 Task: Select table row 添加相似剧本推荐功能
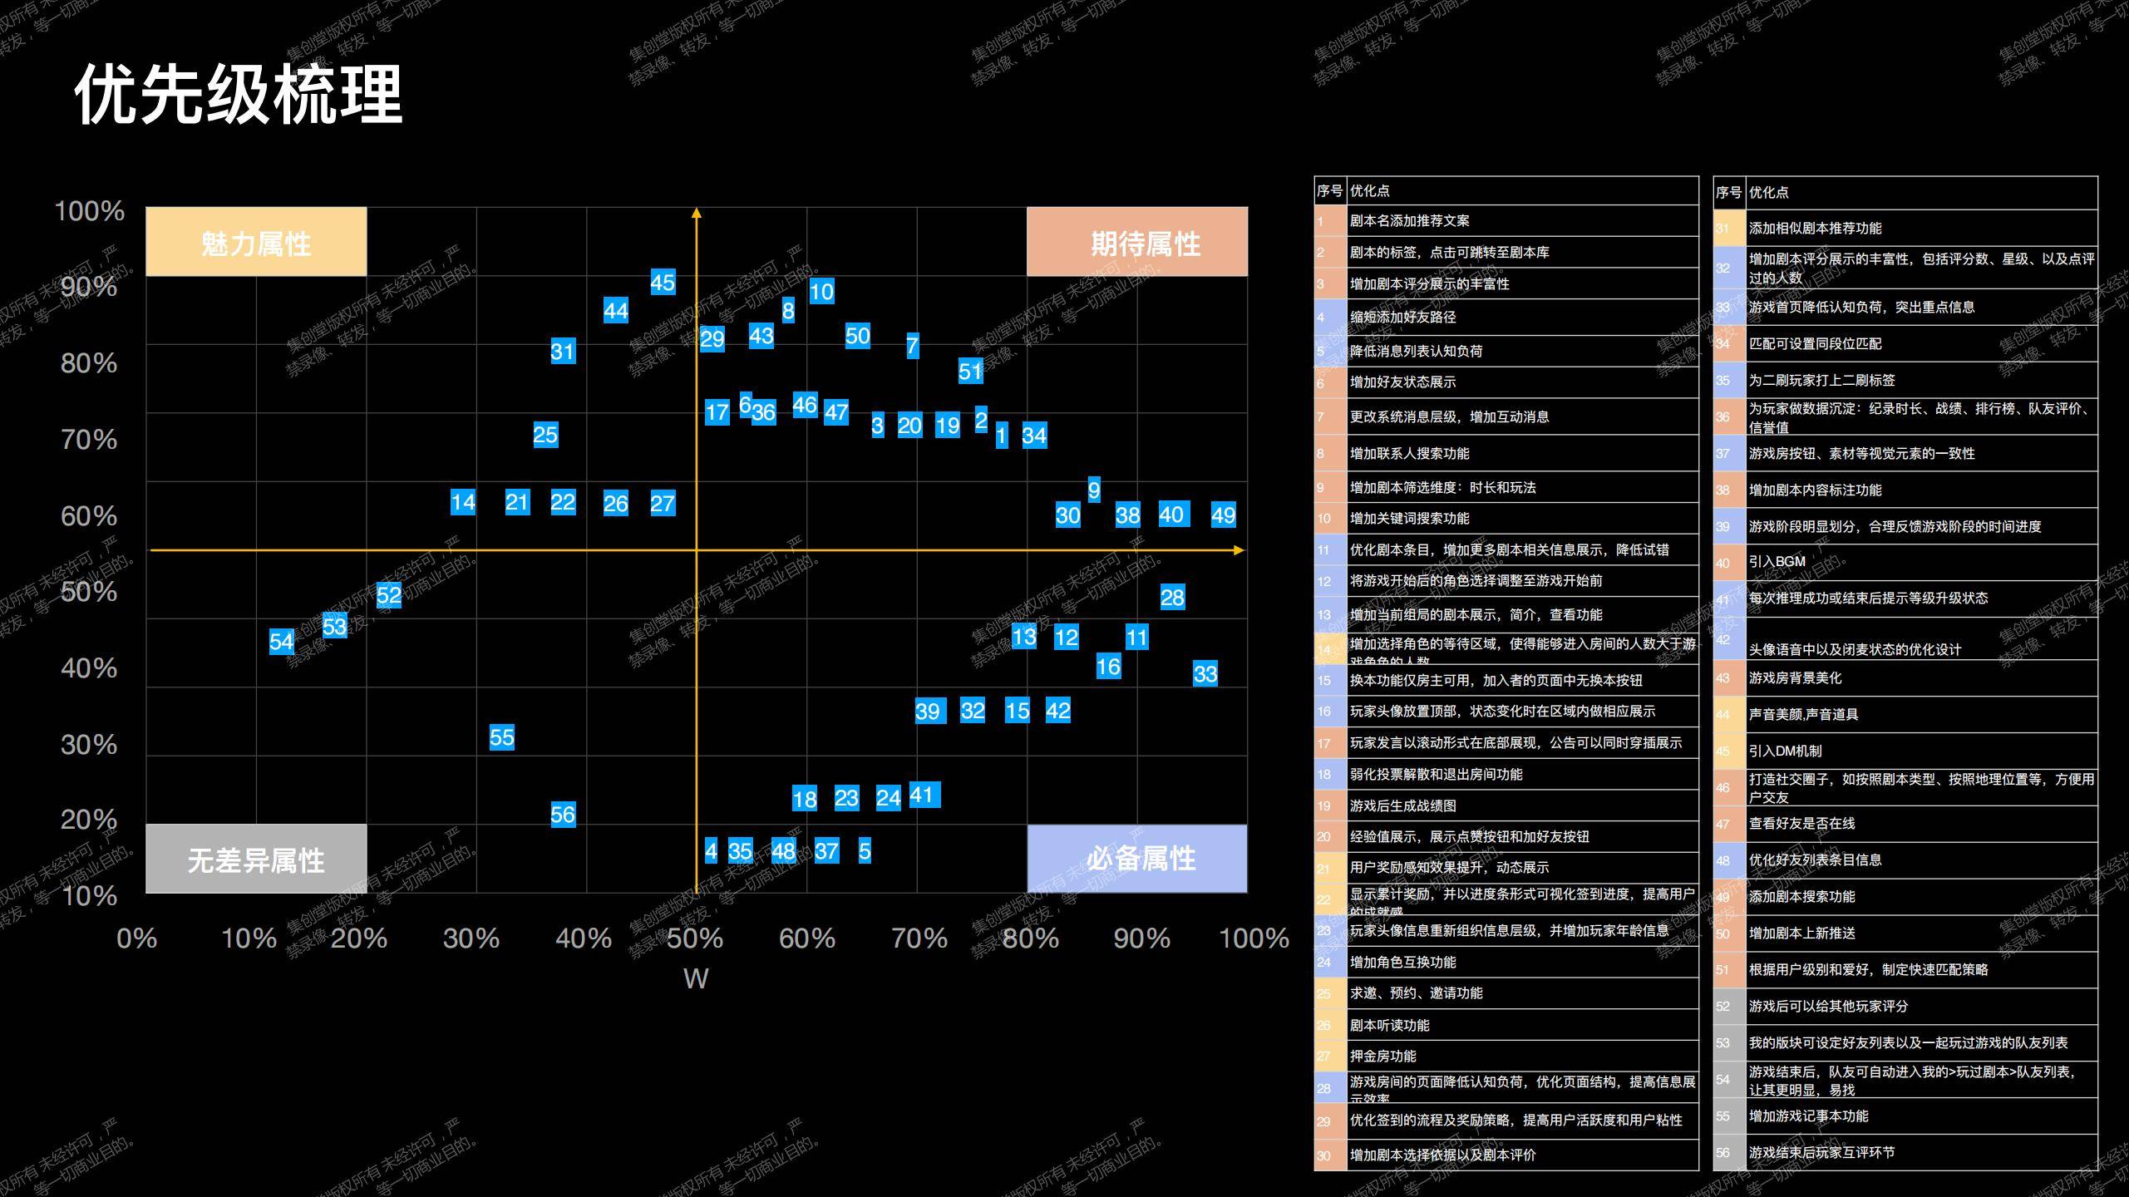[x=1905, y=228]
